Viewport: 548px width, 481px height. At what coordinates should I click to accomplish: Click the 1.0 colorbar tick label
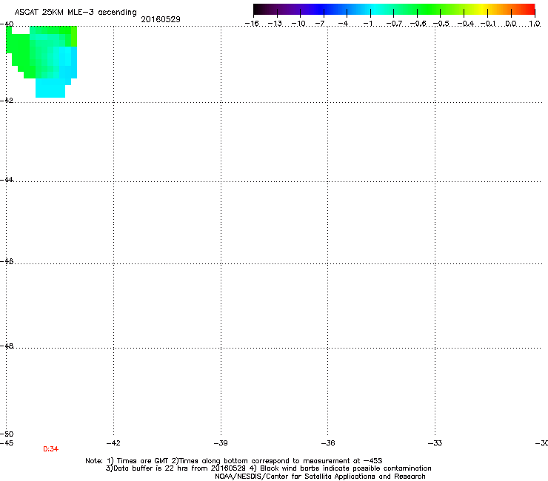[535, 24]
